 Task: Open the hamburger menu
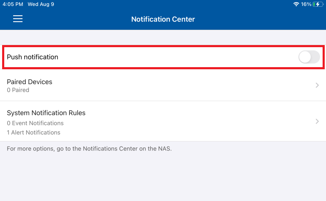(18, 19)
